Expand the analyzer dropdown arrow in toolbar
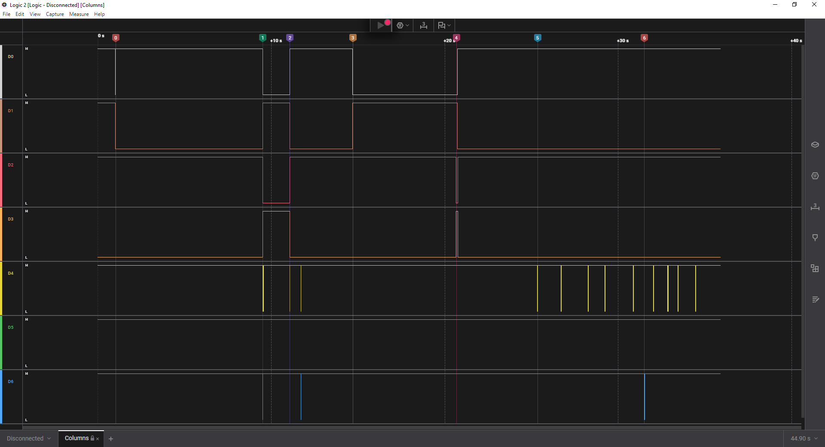 click(407, 25)
